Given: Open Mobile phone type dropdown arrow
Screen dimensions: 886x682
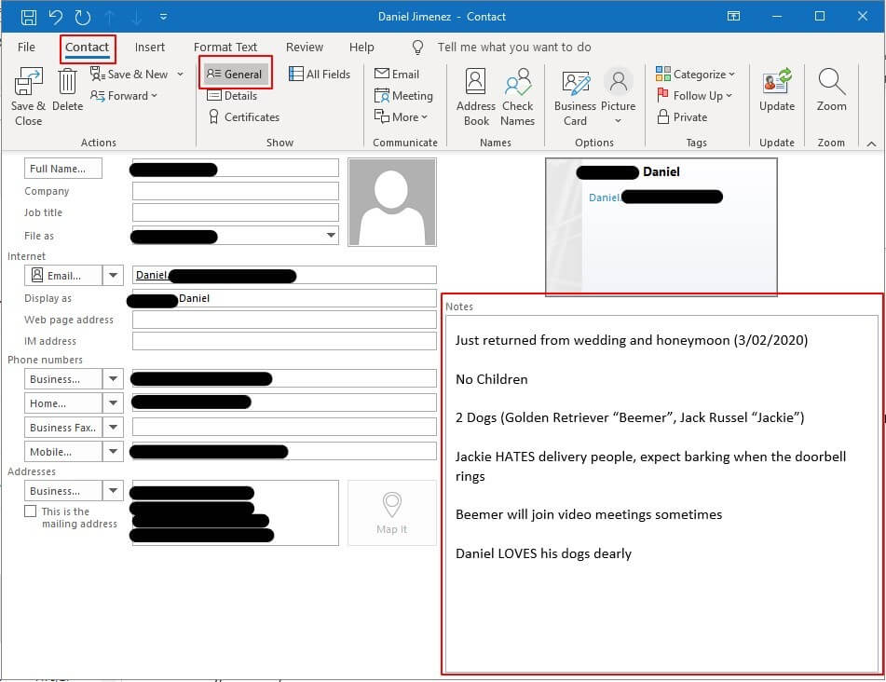Looking at the screenshot, I should 113,452.
